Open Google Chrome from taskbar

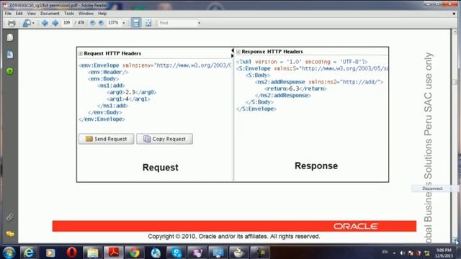[135, 253]
